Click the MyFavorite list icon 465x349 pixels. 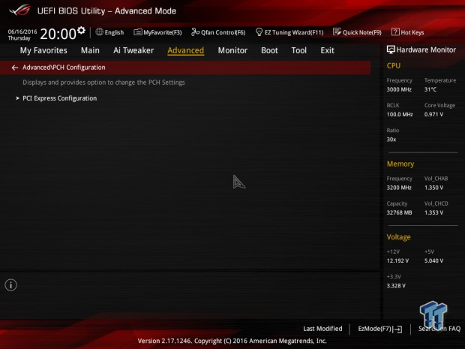137,32
